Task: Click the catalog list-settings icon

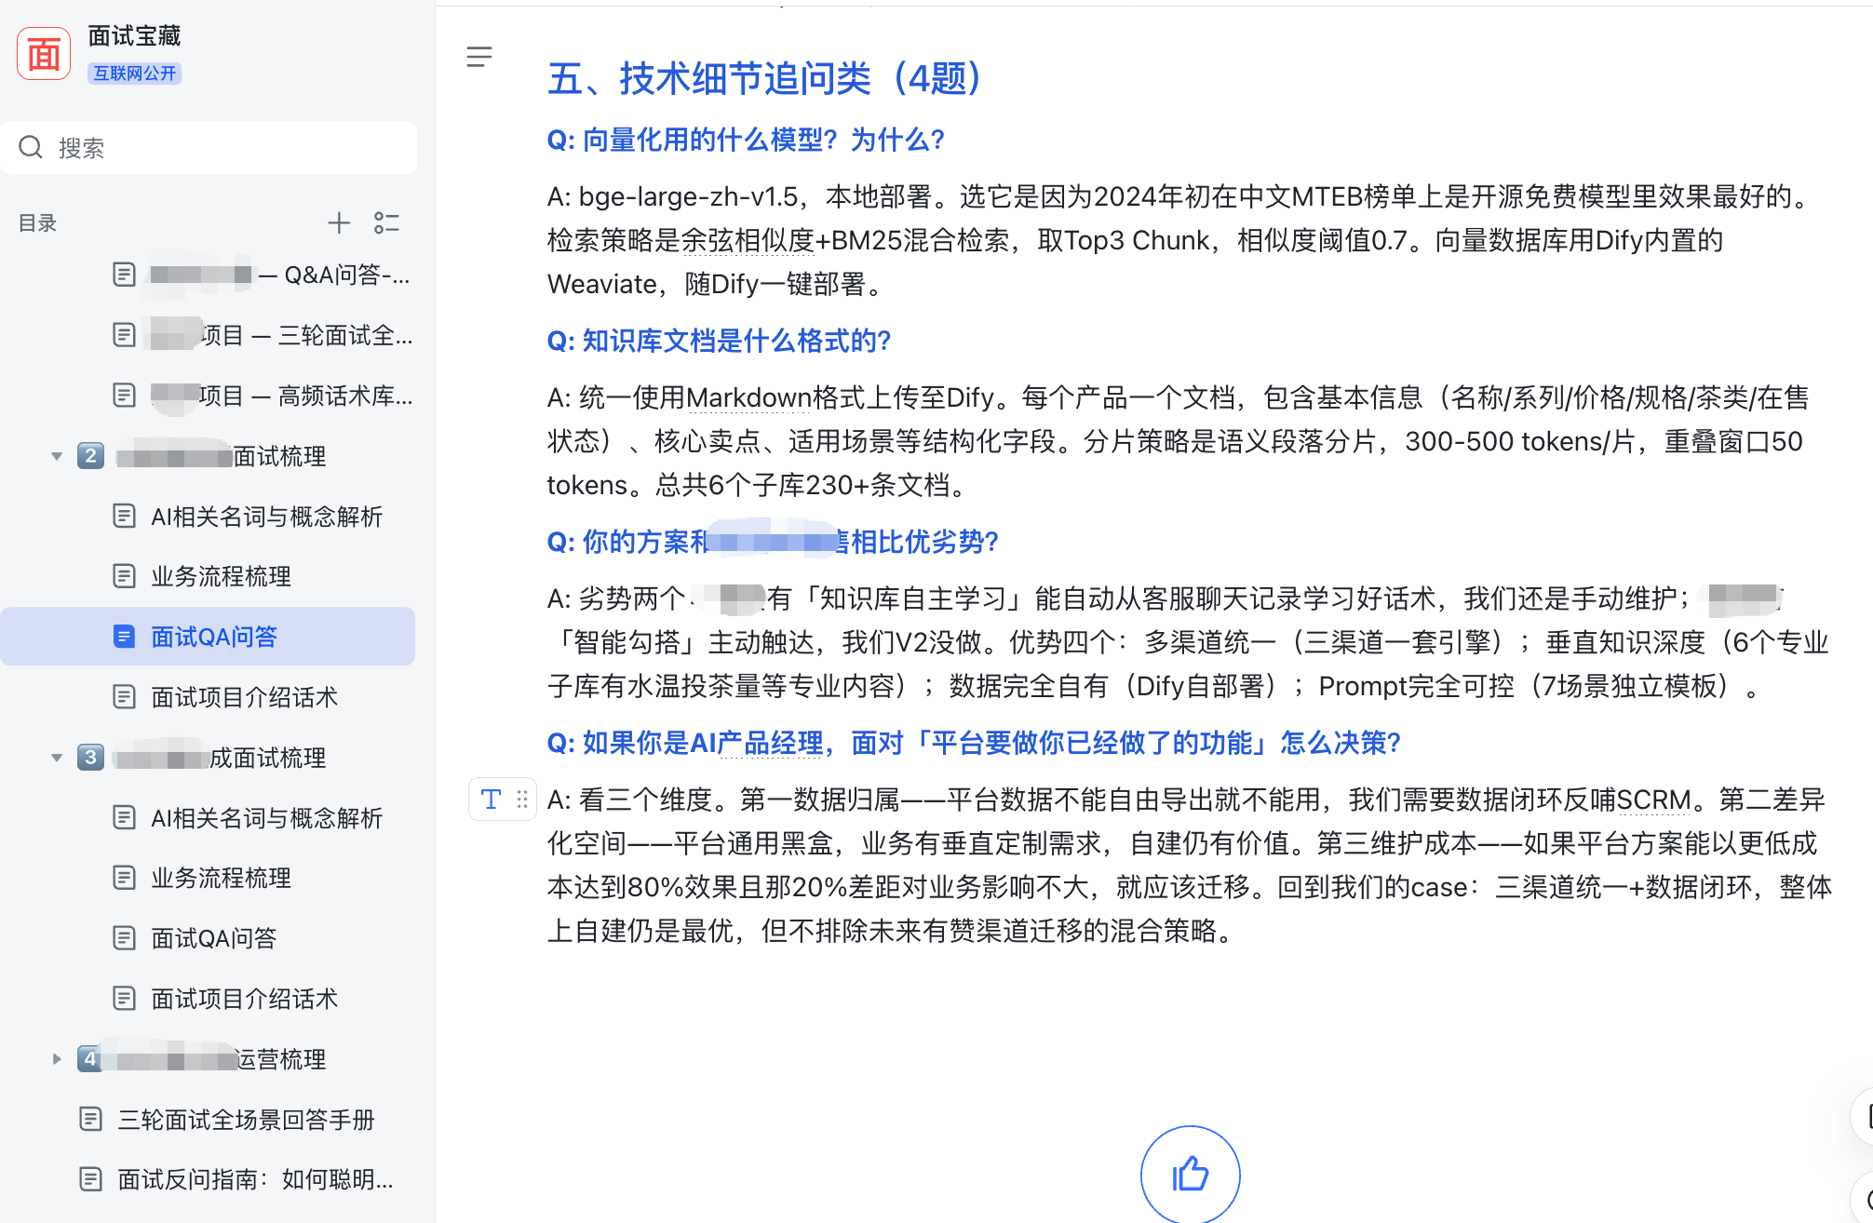Action: tap(386, 222)
